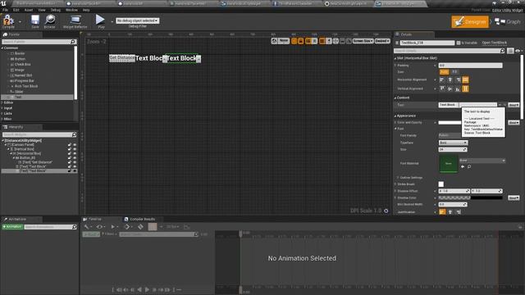
Task: Toggle the Is Variable checkbox
Action: click(459, 43)
